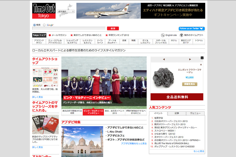The width and height of the screenshot is (236, 157).
Task: Open アブダビカフェ link
Action: [116, 136]
